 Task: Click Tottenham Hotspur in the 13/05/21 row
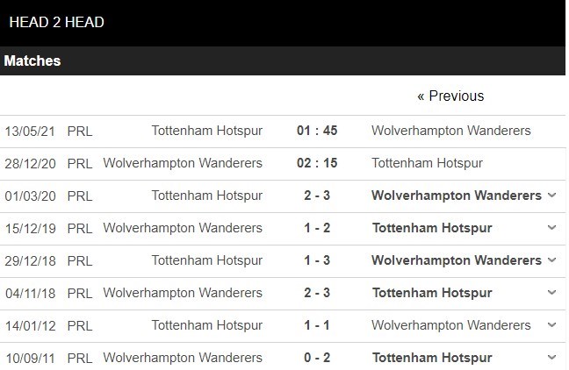(207, 131)
